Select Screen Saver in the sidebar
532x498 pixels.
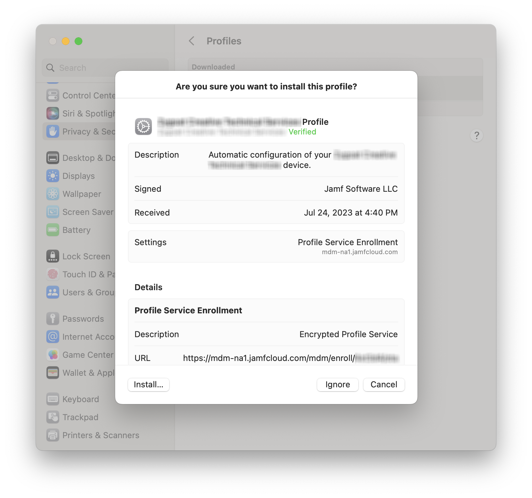[87, 212]
